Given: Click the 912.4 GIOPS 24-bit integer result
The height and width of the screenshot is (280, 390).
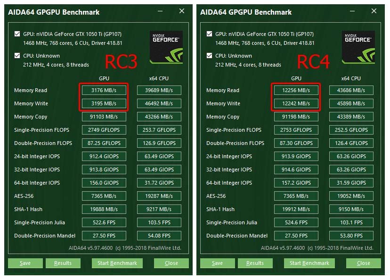Looking at the screenshot, I should (104, 156).
